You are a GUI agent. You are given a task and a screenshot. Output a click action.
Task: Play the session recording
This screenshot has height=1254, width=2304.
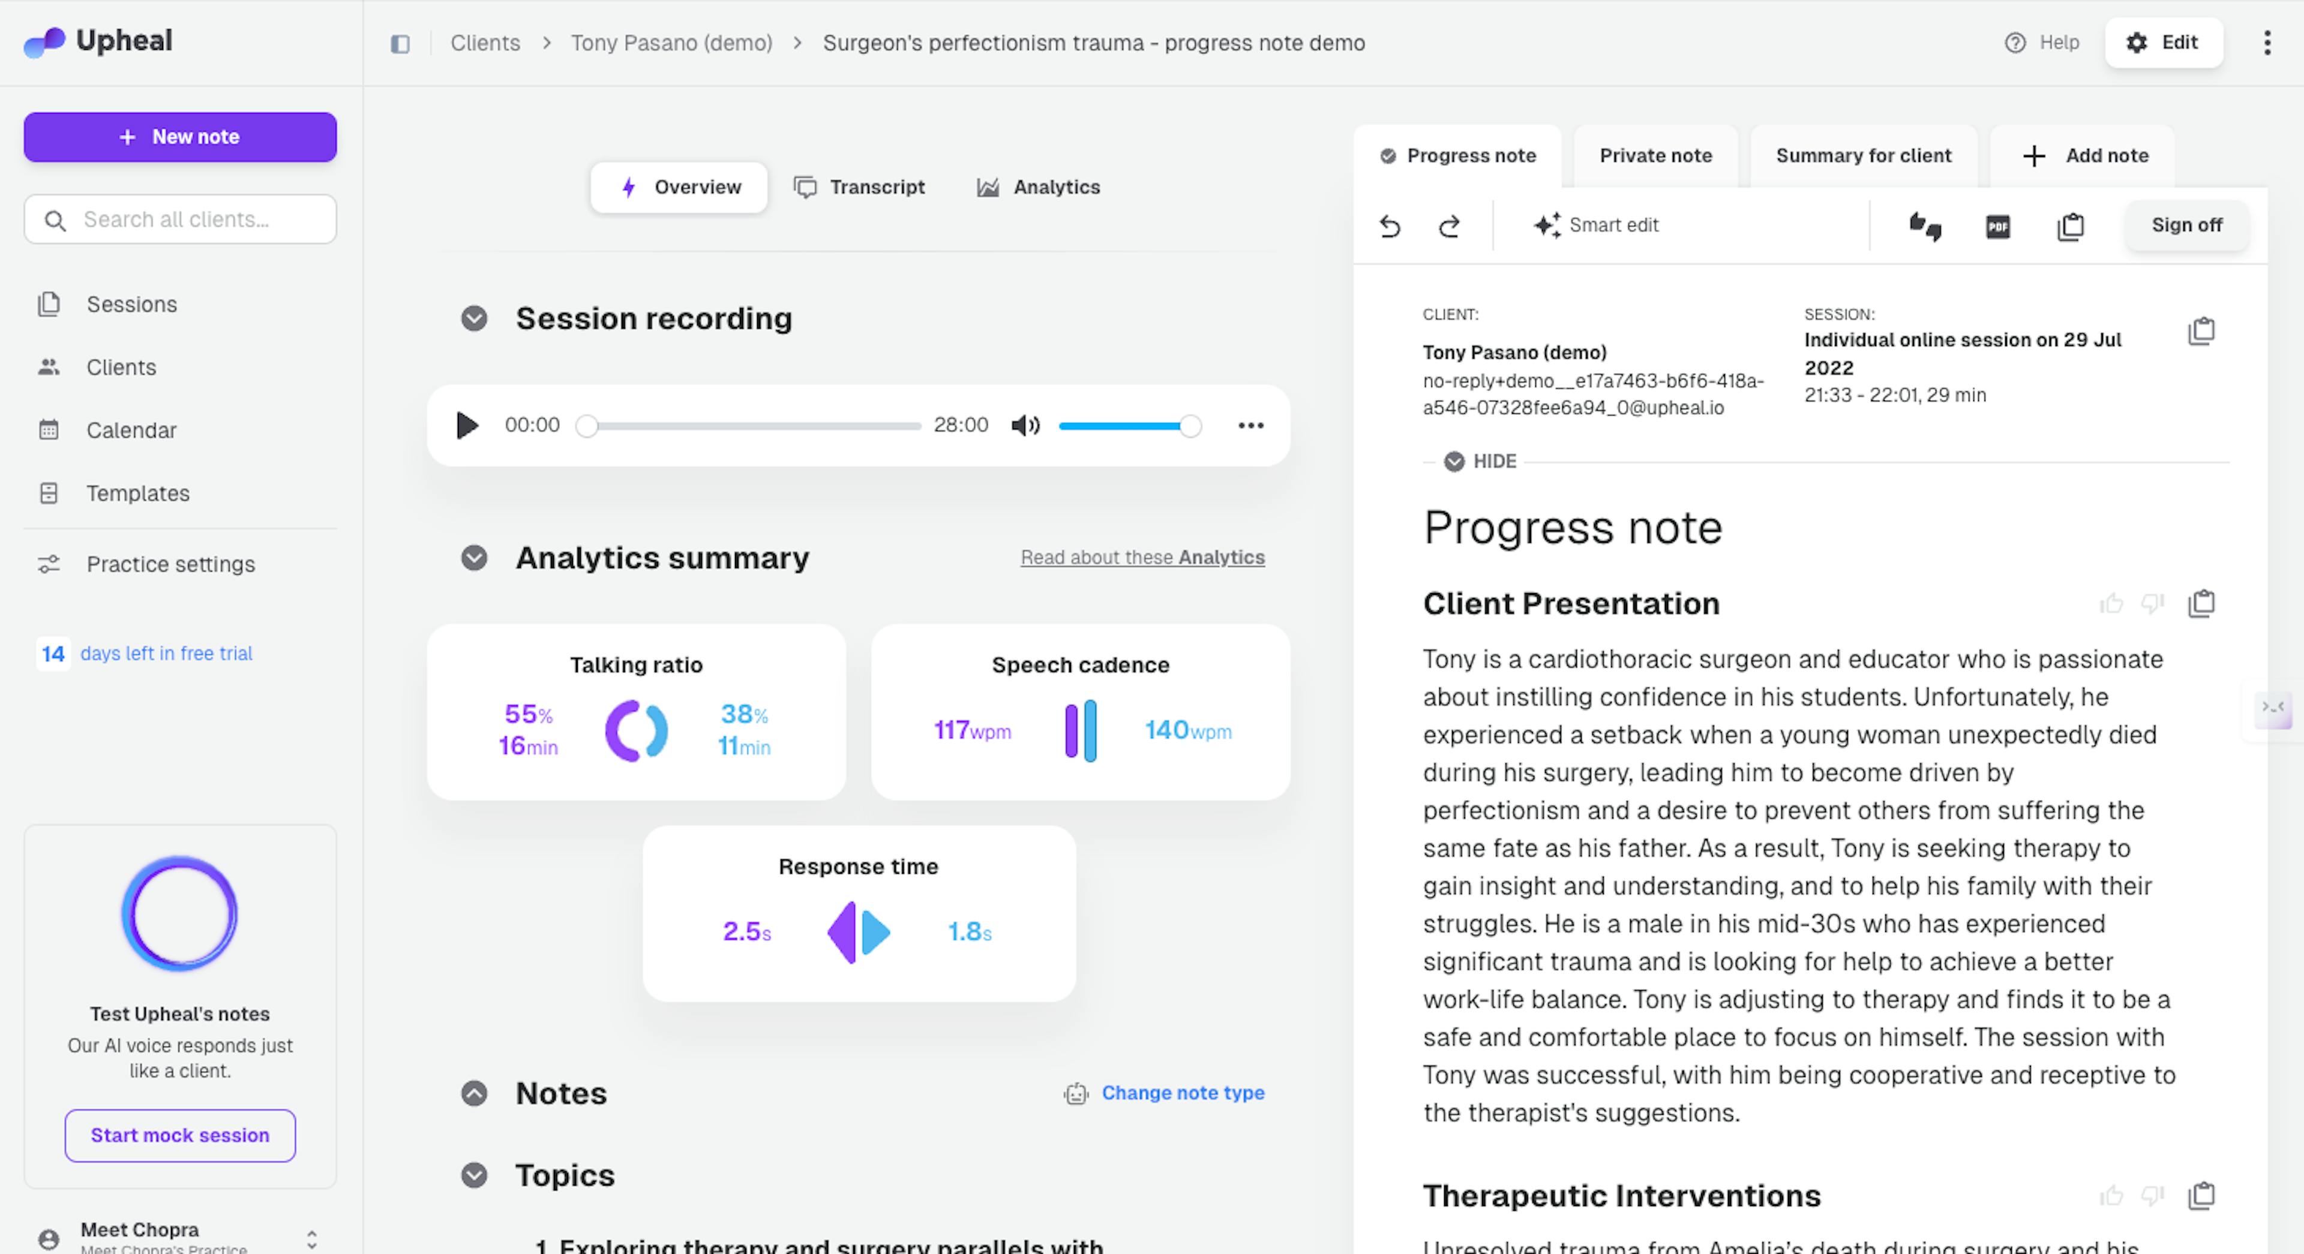pos(467,425)
